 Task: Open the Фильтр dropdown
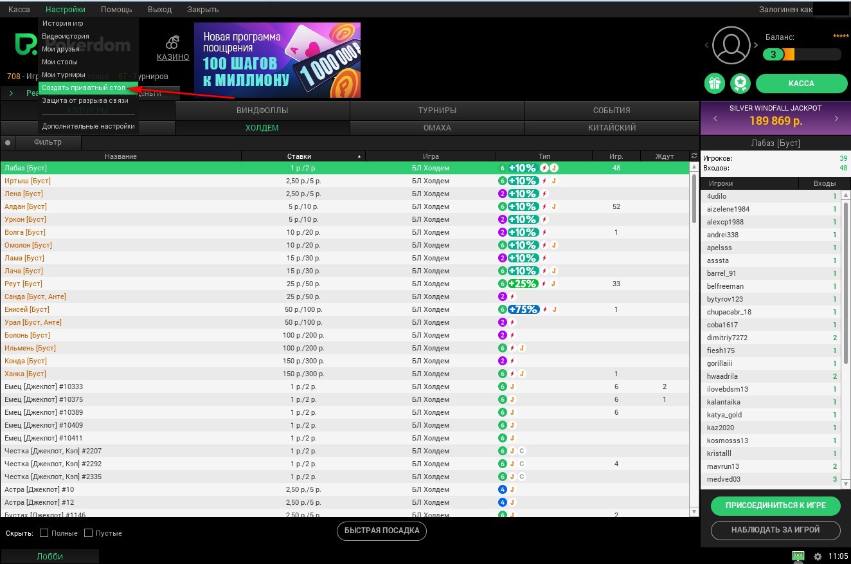pos(48,142)
